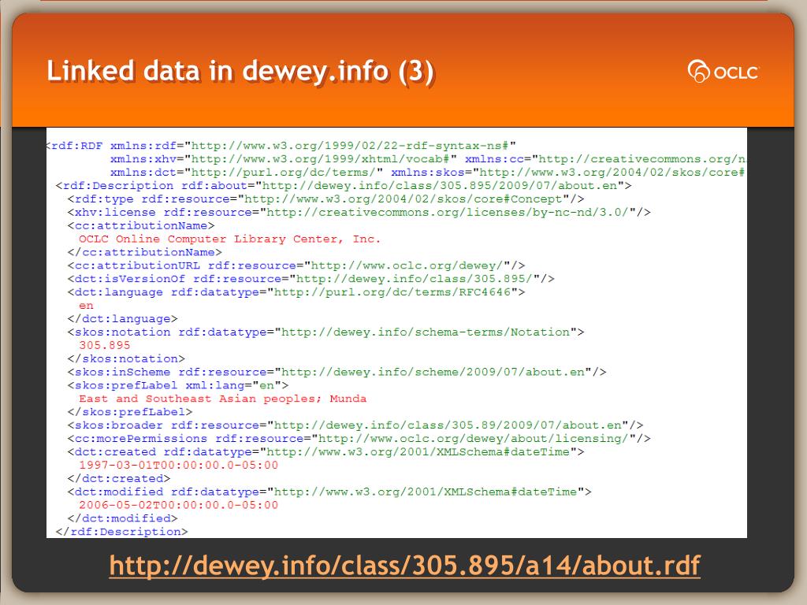Viewport: 807px width, 605px height.
Task: Click the dct:created XMLSchema#dateTime opening tag
Action: pyautogui.click(x=325, y=452)
